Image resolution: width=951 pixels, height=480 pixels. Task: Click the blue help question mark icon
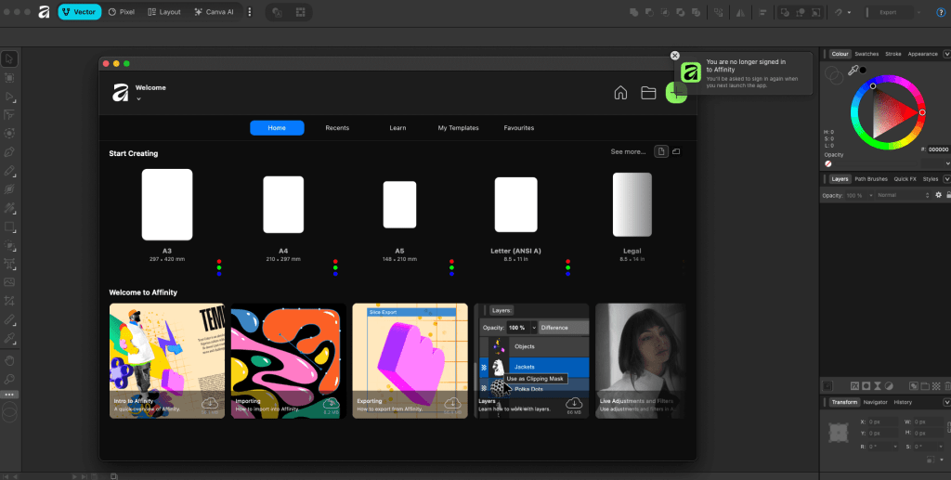click(x=941, y=12)
